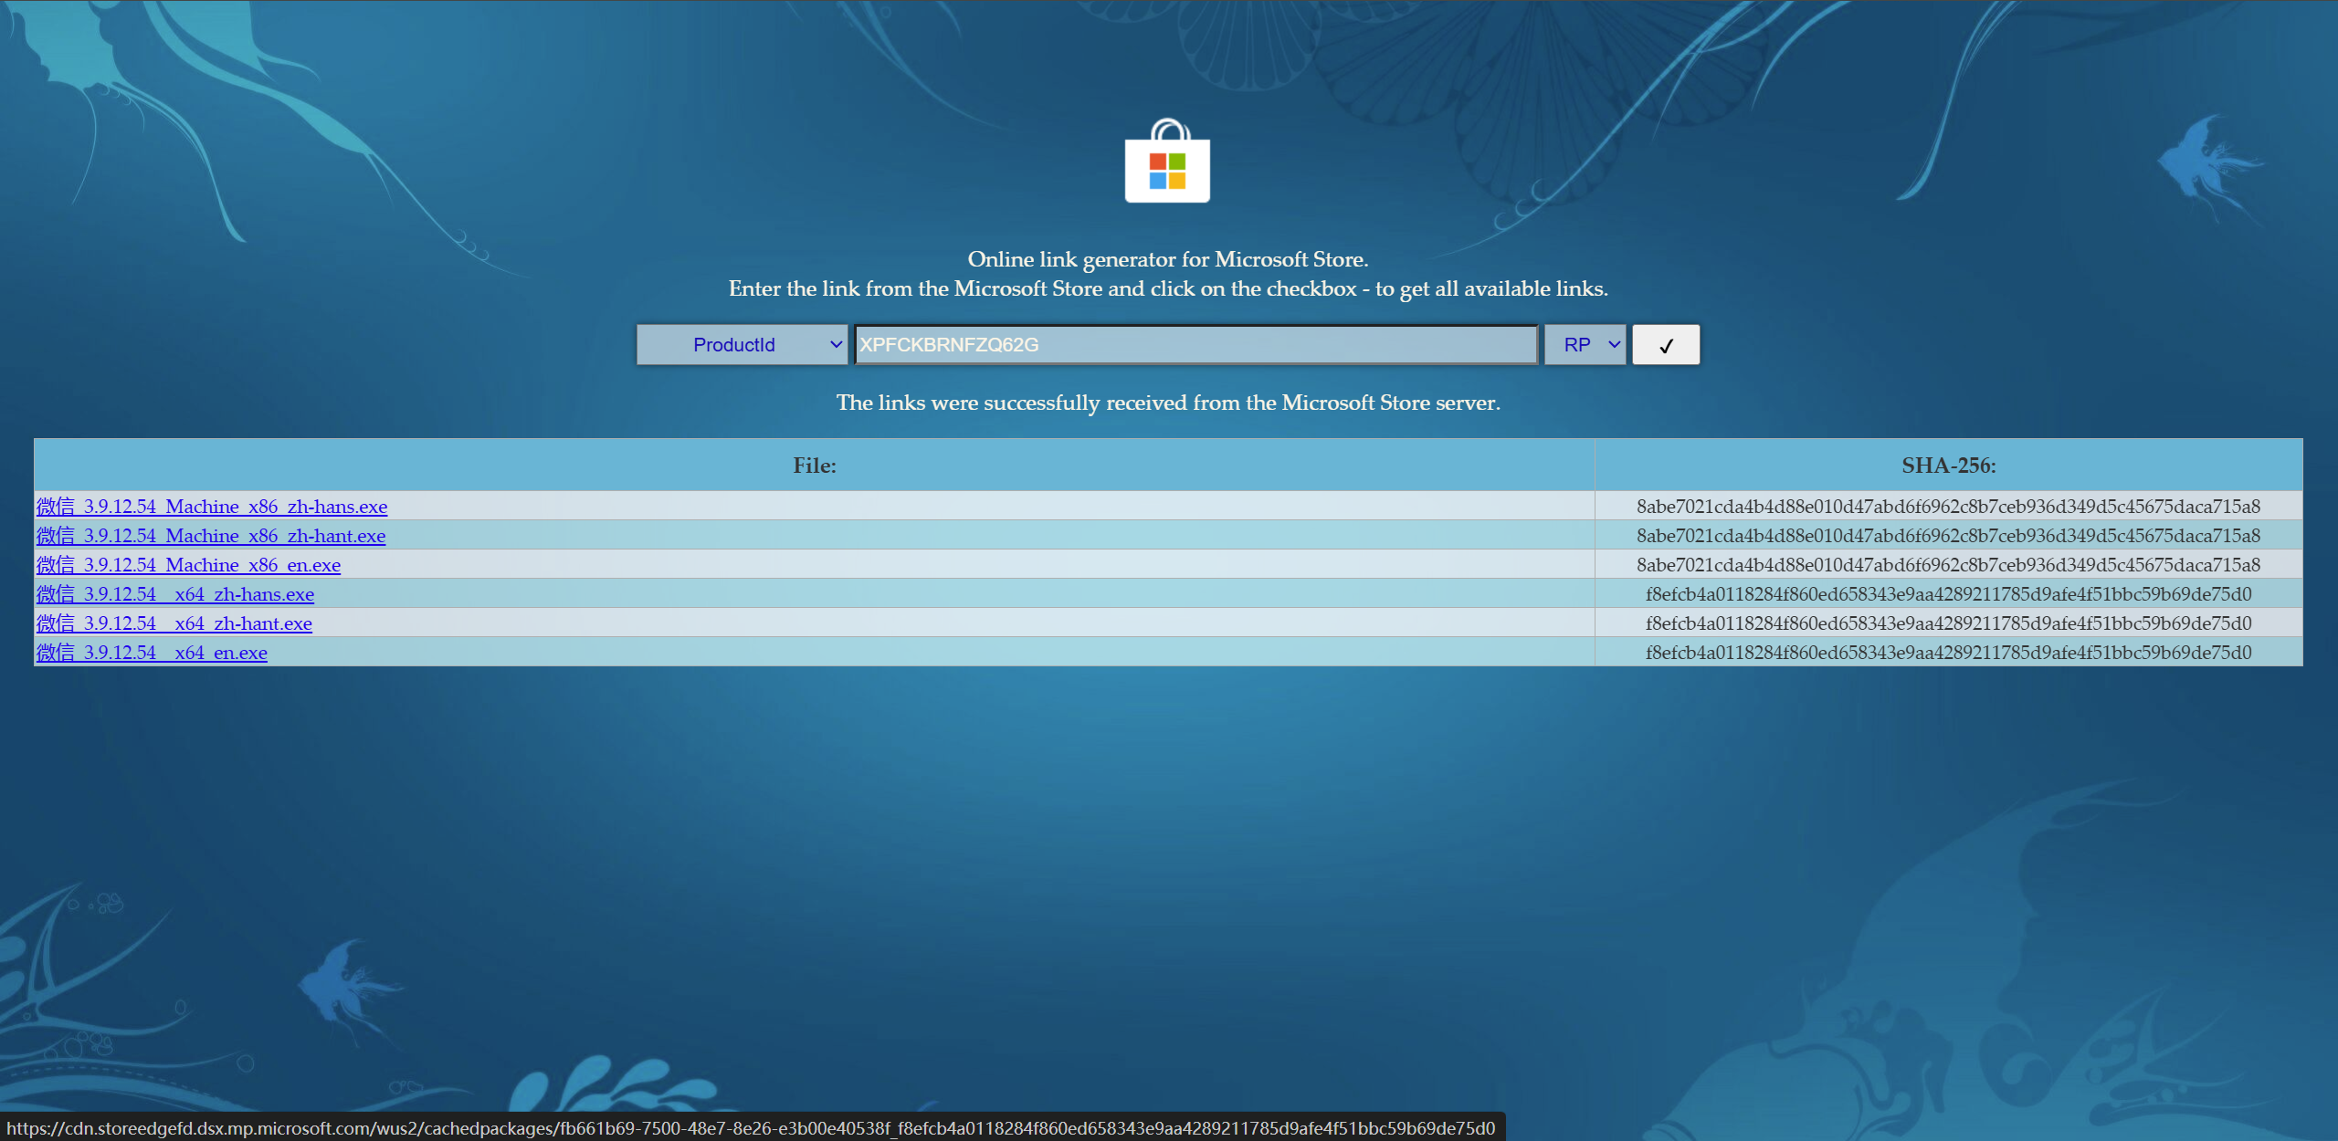Click the Microsoft Store bag logo
Screen dimensions: 2338x1141
tap(1167, 162)
